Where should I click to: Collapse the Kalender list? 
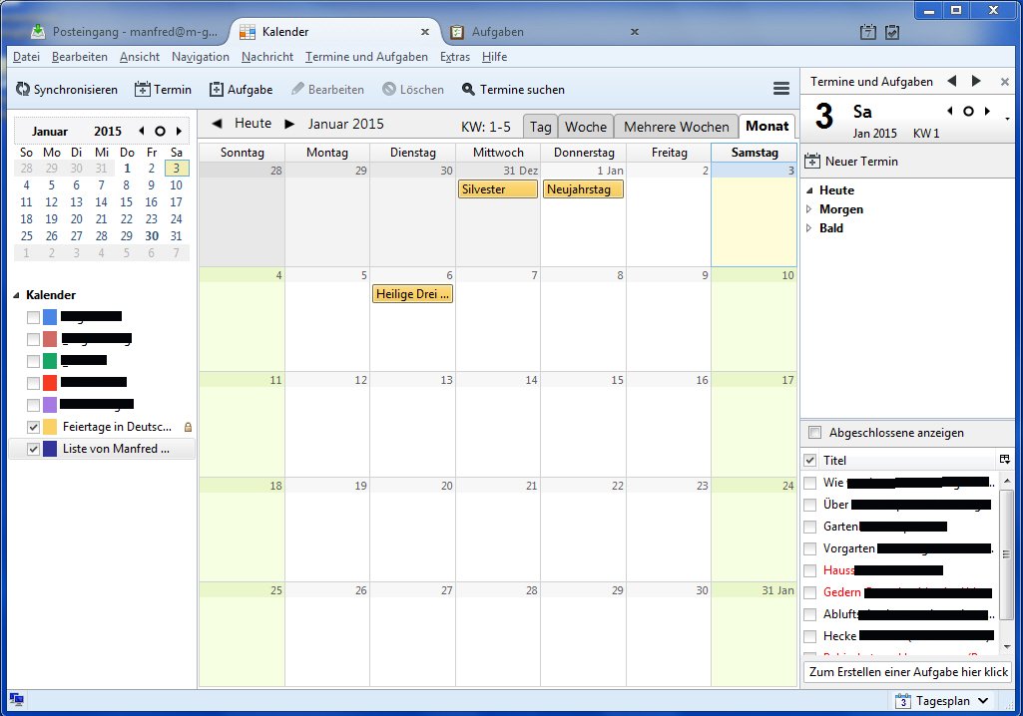16,295
